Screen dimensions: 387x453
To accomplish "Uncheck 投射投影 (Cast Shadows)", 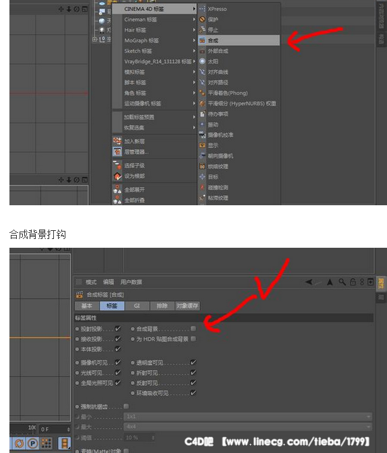I will pyautogui.click(x=118, y=329).
